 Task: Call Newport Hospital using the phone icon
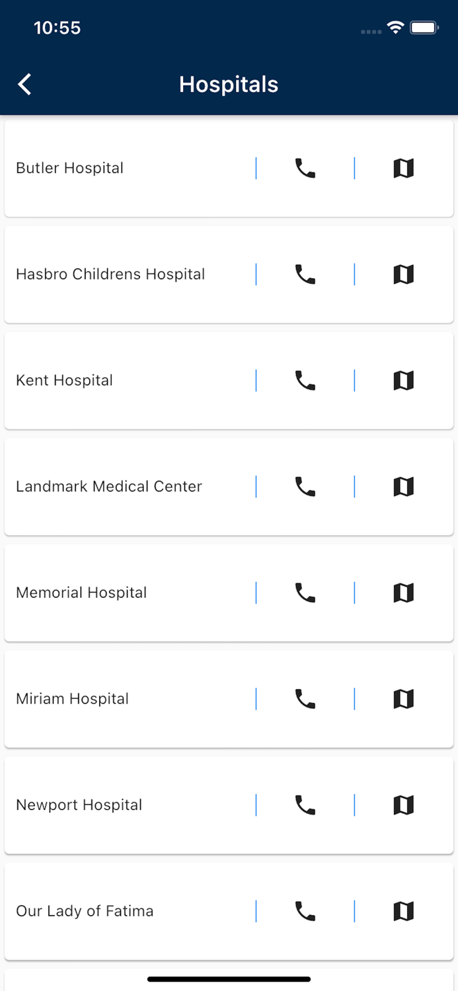coord(305,805)
